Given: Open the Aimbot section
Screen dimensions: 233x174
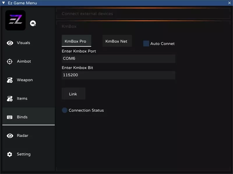Looking at the screenshot, I should pyautogui.click(x=29, y=61).
